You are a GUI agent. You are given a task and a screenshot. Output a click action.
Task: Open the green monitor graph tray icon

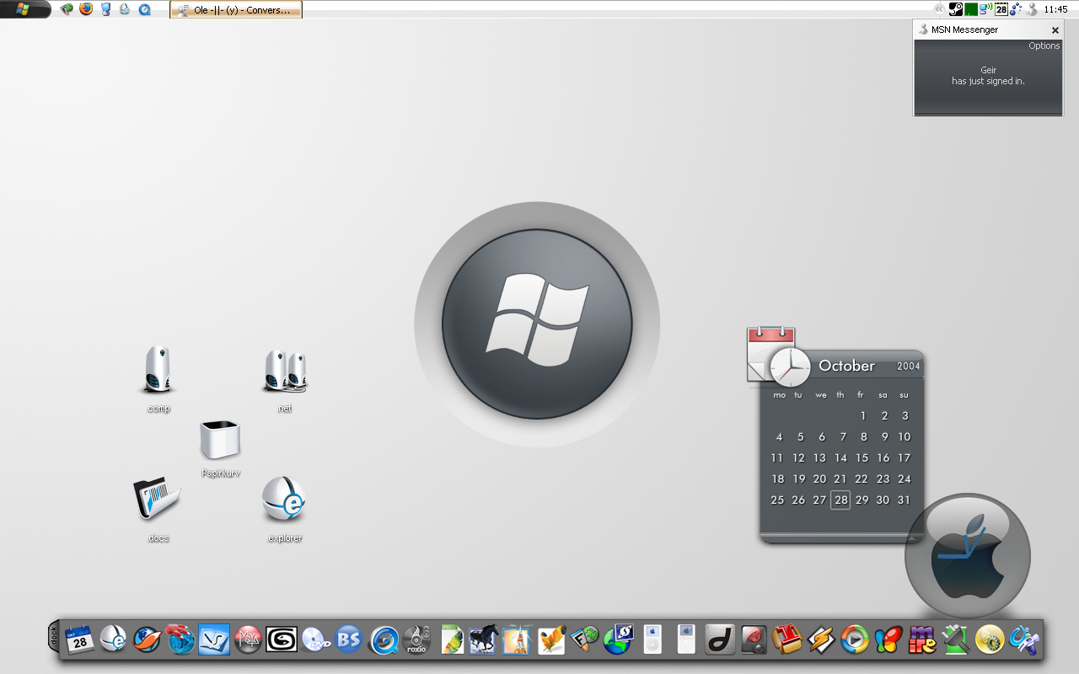[x=971, y=9]
